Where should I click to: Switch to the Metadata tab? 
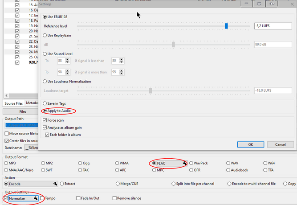[32, 103]
